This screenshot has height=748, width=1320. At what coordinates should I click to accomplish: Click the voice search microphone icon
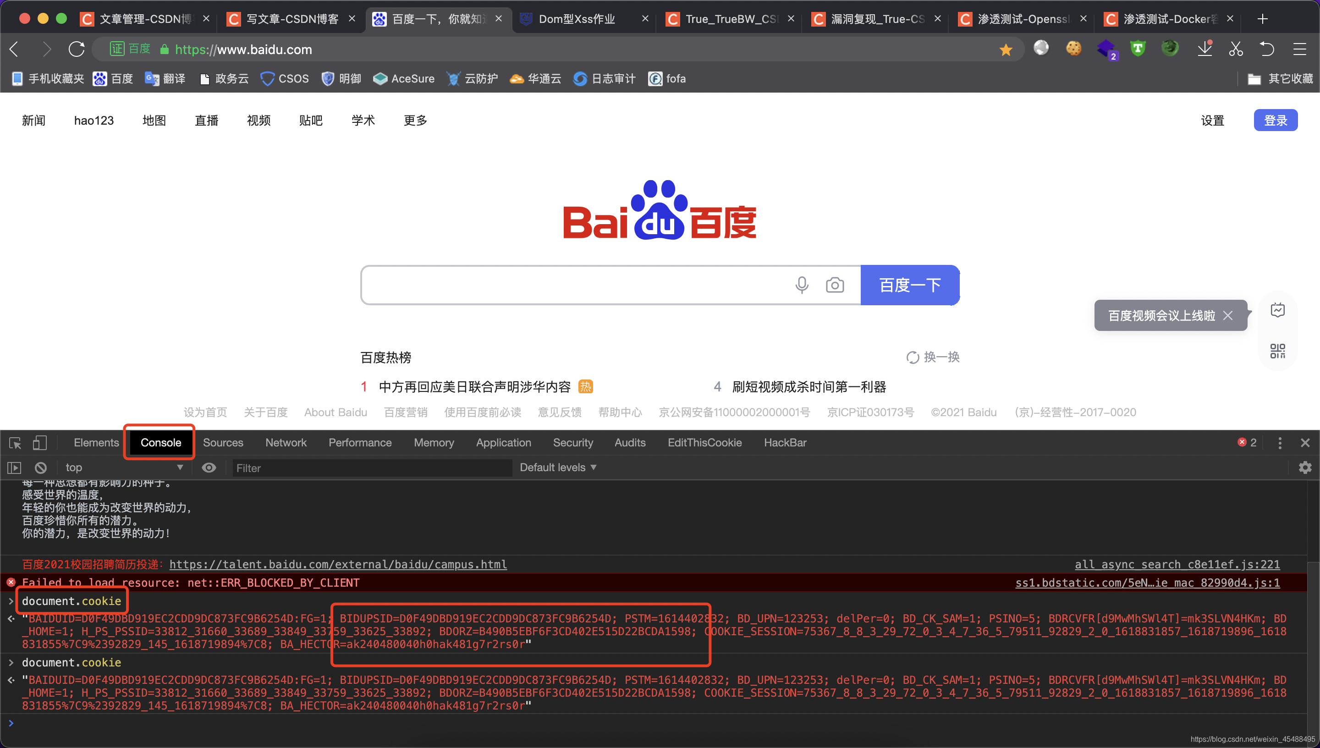(801, 285)
